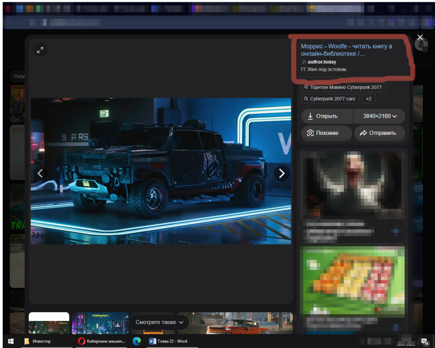Open the Инвестор folder in taskbar

coord(38,341)
